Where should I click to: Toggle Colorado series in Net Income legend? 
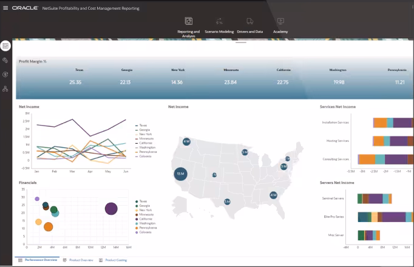(144, 156)
